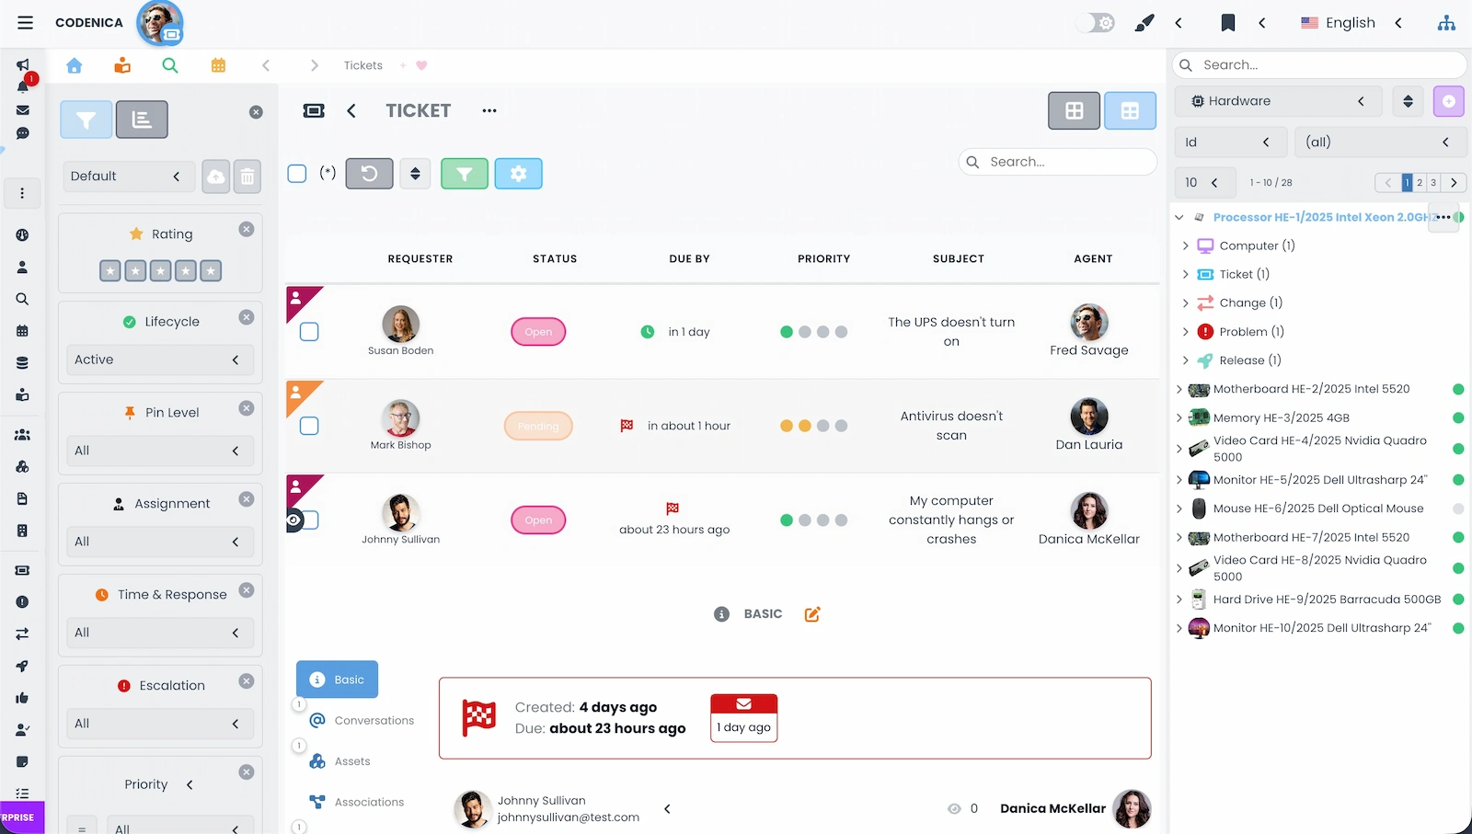Click the home icon in breadcrumb bar
Image resolution: width=1472 pixels, height=834 pixels.
tap(75, 65)
